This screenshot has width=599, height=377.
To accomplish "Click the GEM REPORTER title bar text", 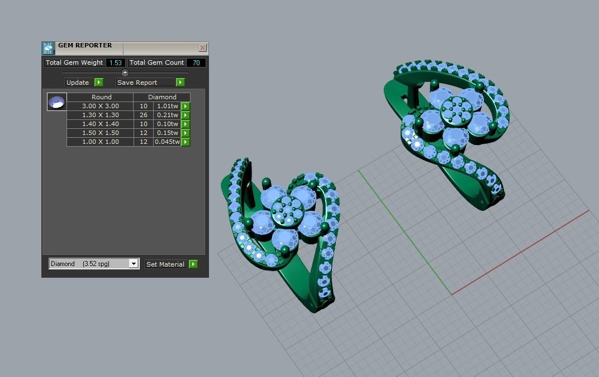I will [x=85, y=45].
